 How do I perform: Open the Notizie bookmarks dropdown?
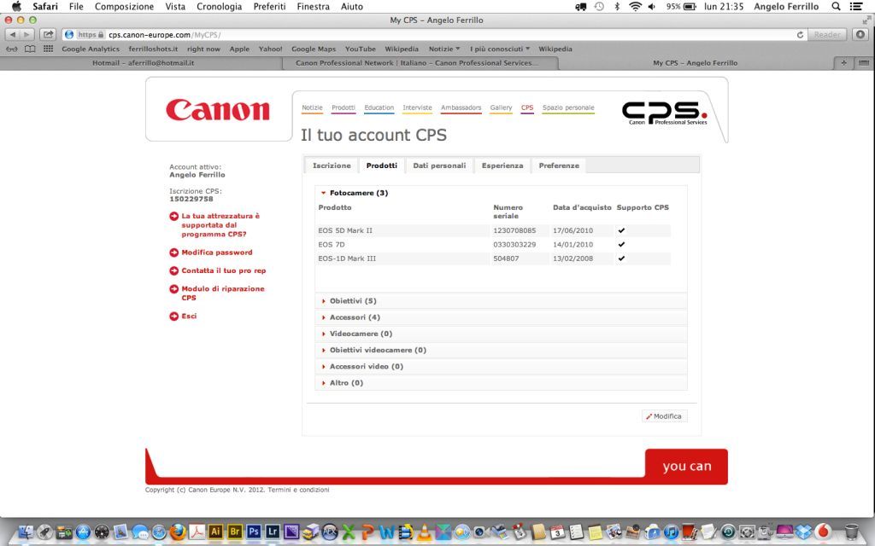[444, 49]
